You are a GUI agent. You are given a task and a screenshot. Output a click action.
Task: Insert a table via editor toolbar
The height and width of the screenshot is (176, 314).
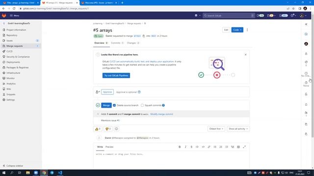(238, 147)
